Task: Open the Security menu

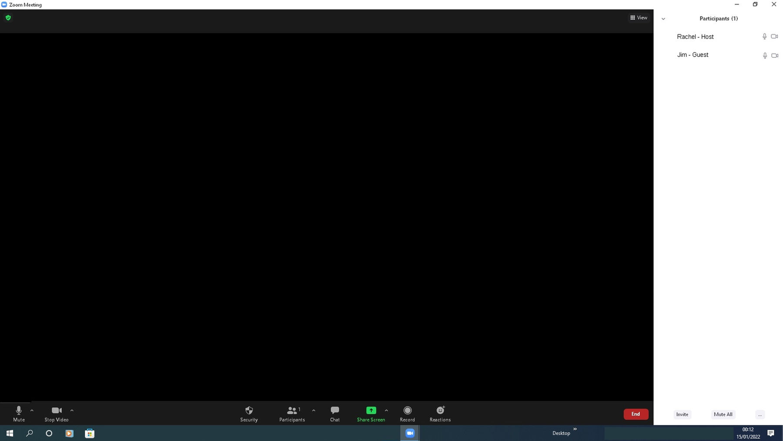Action: click(x=249, y=414)
